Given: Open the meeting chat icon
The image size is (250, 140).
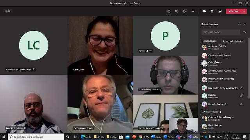Looking at the screenshot, I should click(177, 11).
